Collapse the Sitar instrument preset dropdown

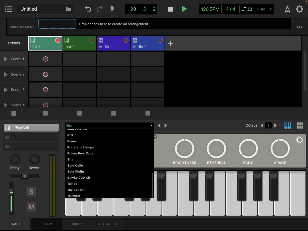tap(151, 126)
